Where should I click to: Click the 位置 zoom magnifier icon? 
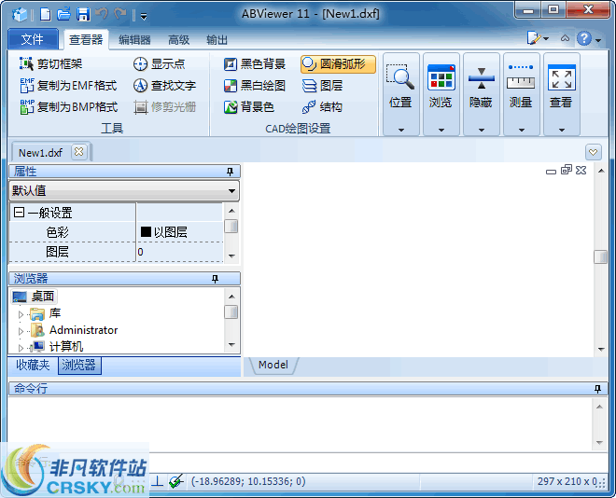(x=400, y=76)
